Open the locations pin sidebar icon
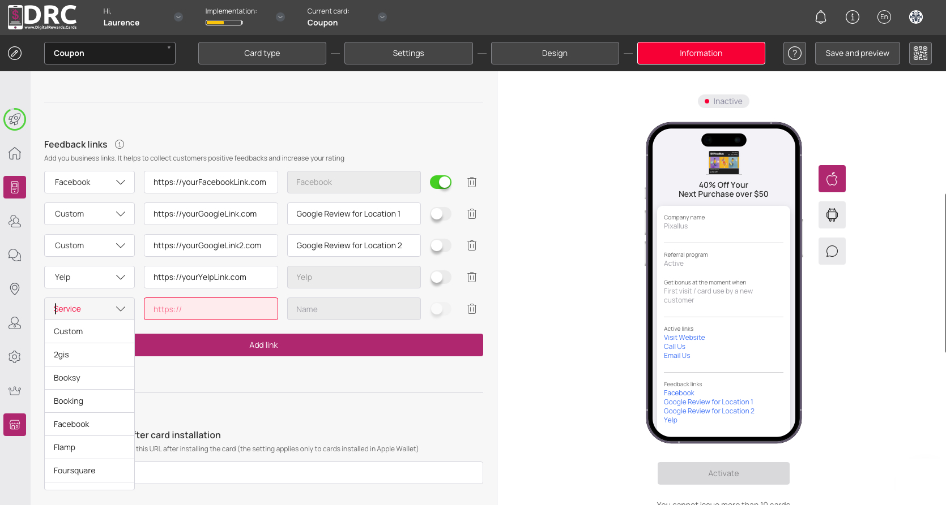This screenshot has height=505, width=946. pyautogui.click(x=15, y=289)
